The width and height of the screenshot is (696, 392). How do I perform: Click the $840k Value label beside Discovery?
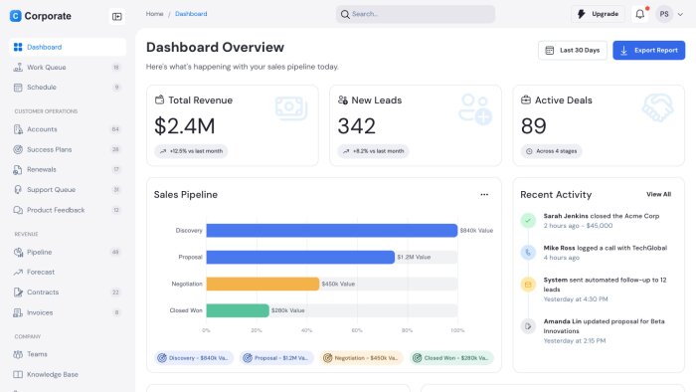pyautogui.click(x=476, y=231)
